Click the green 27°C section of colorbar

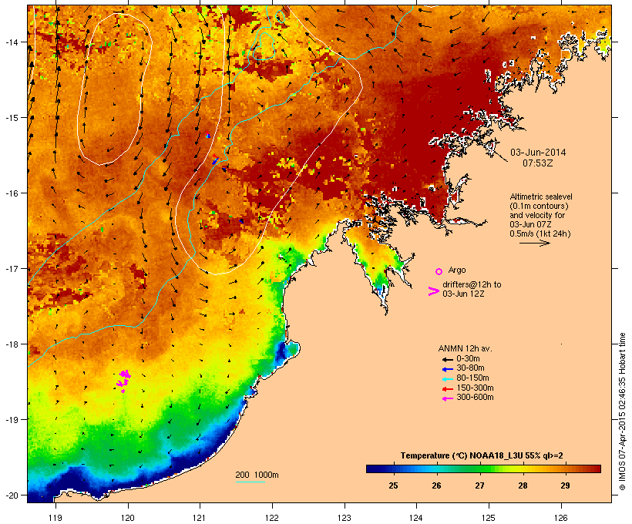point(479,469)
